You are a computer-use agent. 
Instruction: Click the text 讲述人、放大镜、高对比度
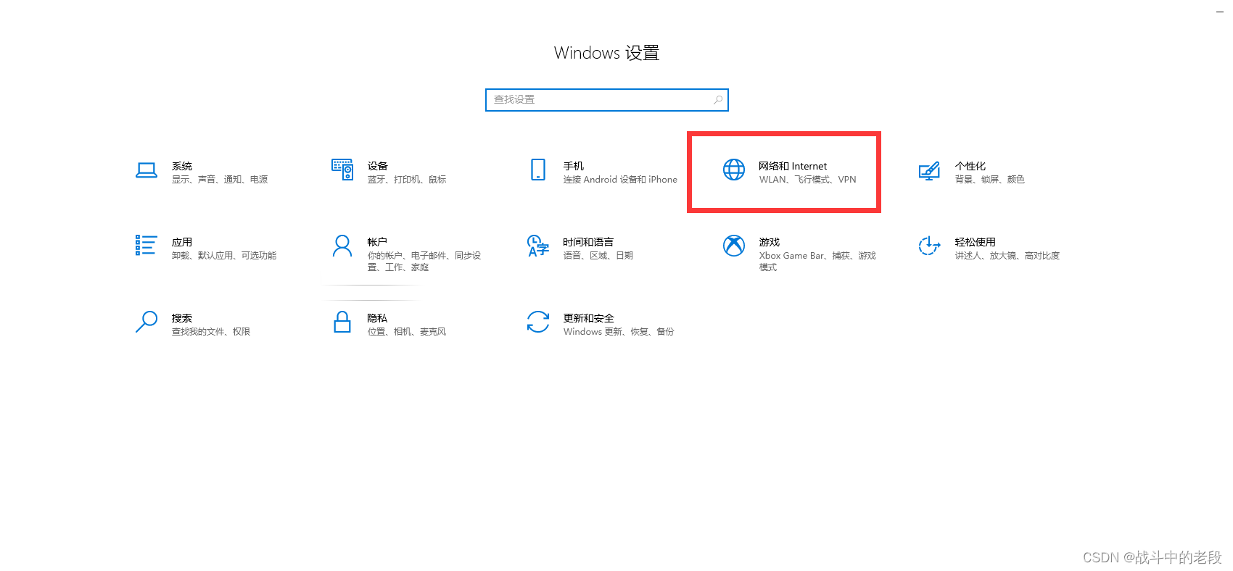1007,256
